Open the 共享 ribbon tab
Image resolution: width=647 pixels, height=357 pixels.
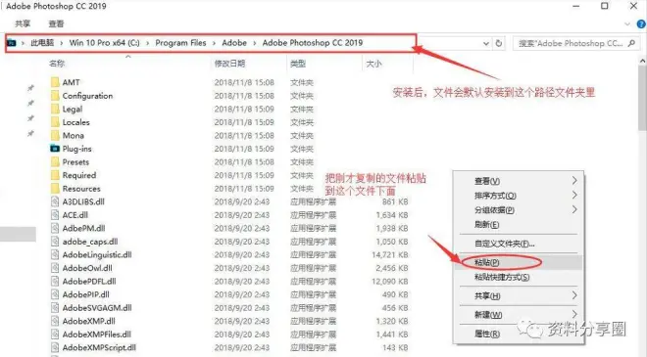pos(23,23)
